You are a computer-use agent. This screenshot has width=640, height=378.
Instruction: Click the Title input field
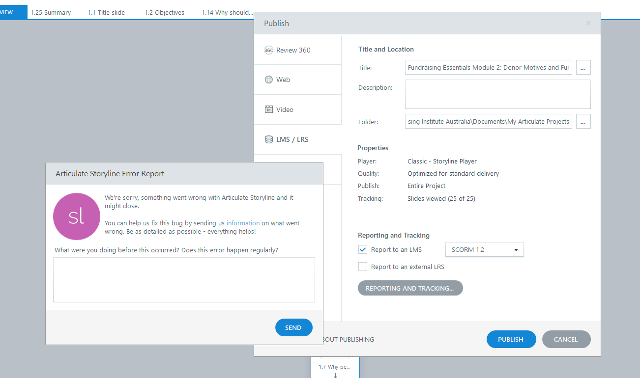[489, 68]
